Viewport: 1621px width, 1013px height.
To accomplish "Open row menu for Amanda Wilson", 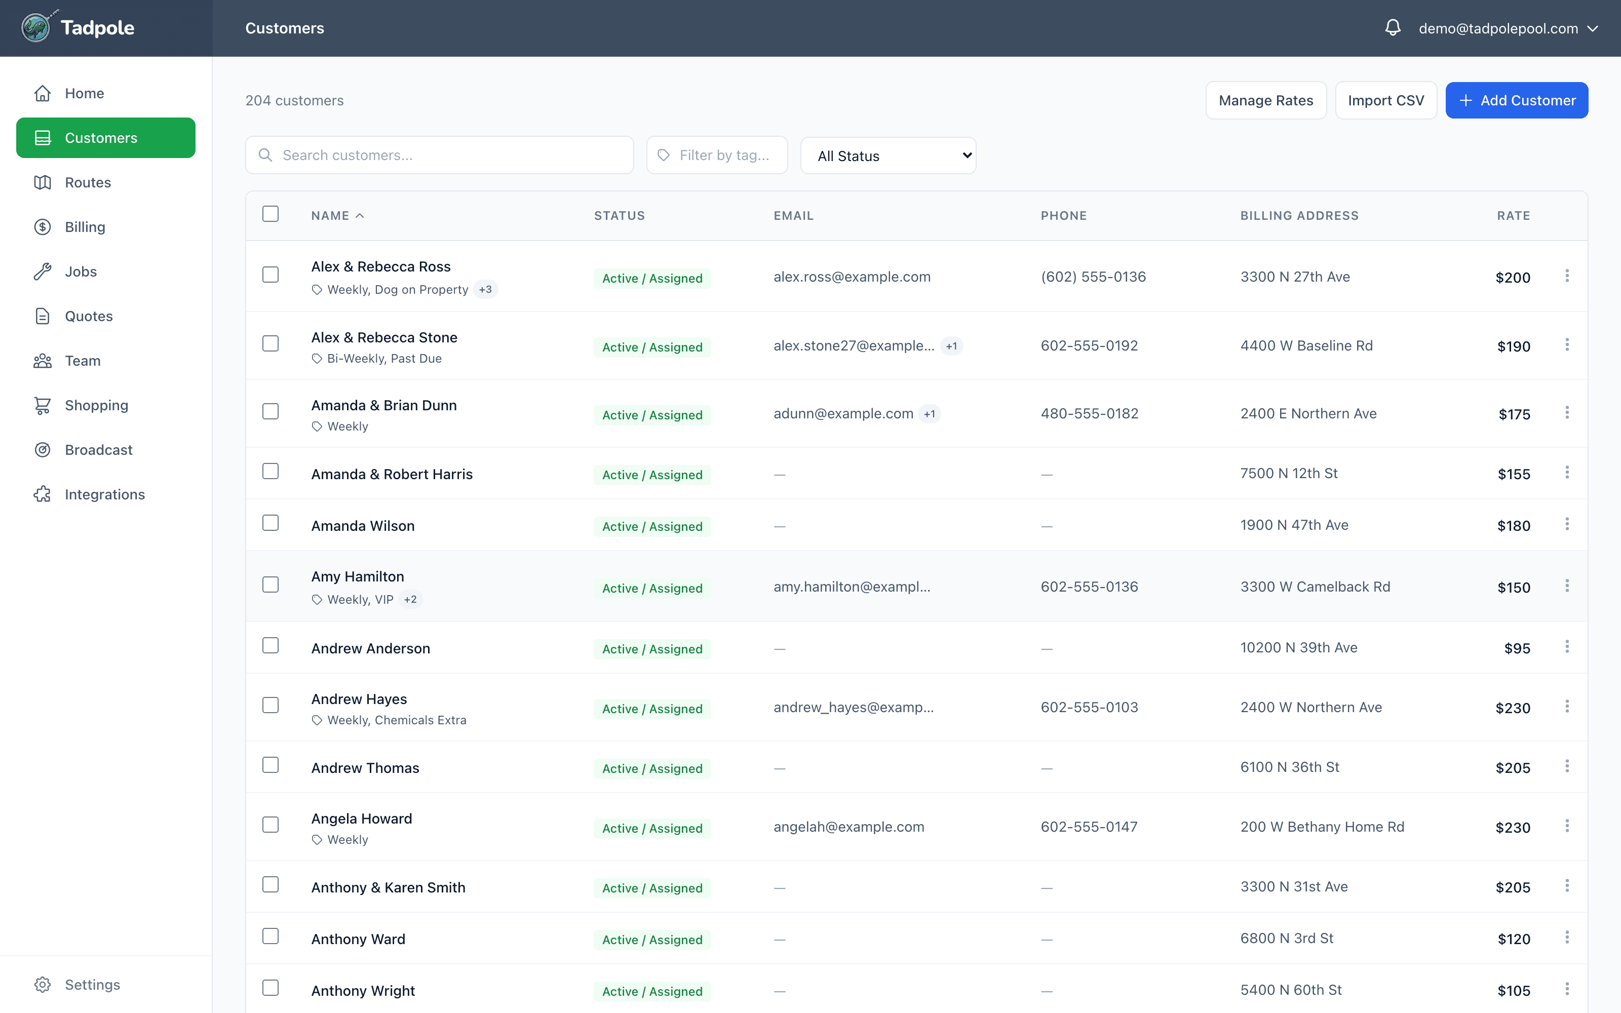I will coord(1567,525).
